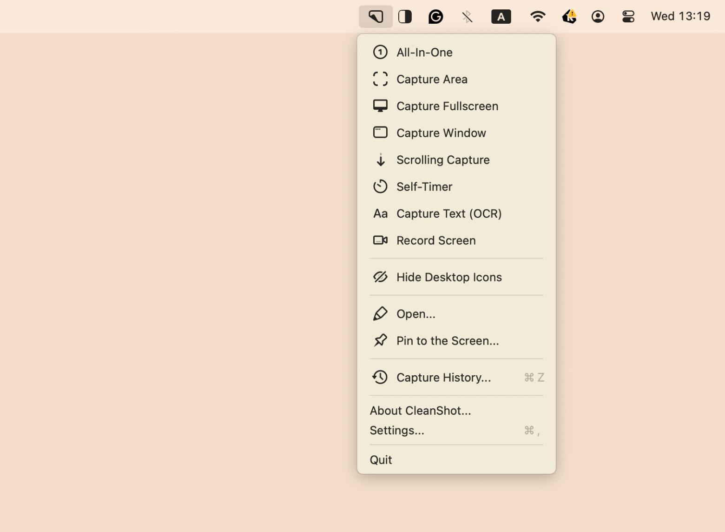Viewport: 725px width, 532px height.
Task: Click the half-filled contrast icon in menu bar
Action: click(x=405, y=17)
